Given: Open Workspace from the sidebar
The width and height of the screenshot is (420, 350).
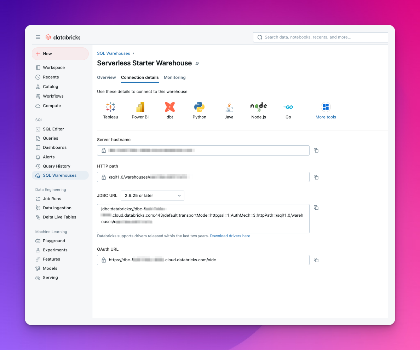Looking at the screenshot, I should pos(53,68).
